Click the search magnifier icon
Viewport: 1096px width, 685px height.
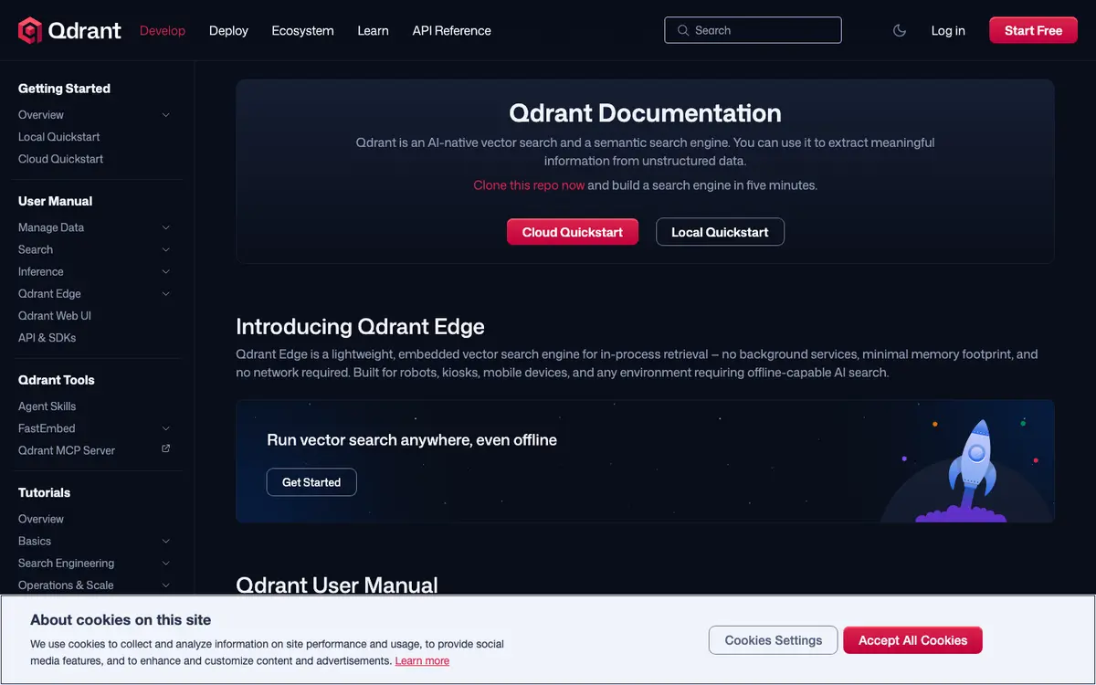(682, 30)
